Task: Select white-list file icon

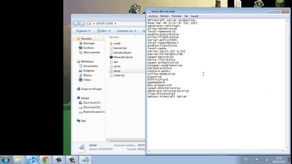Action: point(111,75)
